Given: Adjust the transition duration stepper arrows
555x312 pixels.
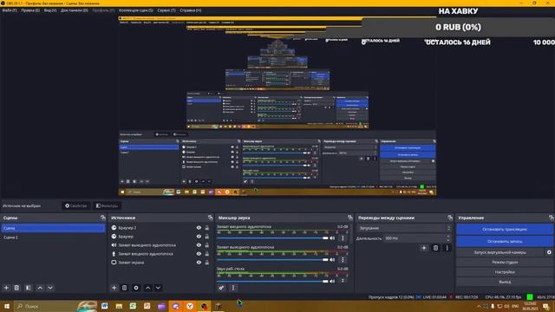Looking at the screenshot, I should pos(448,238).
